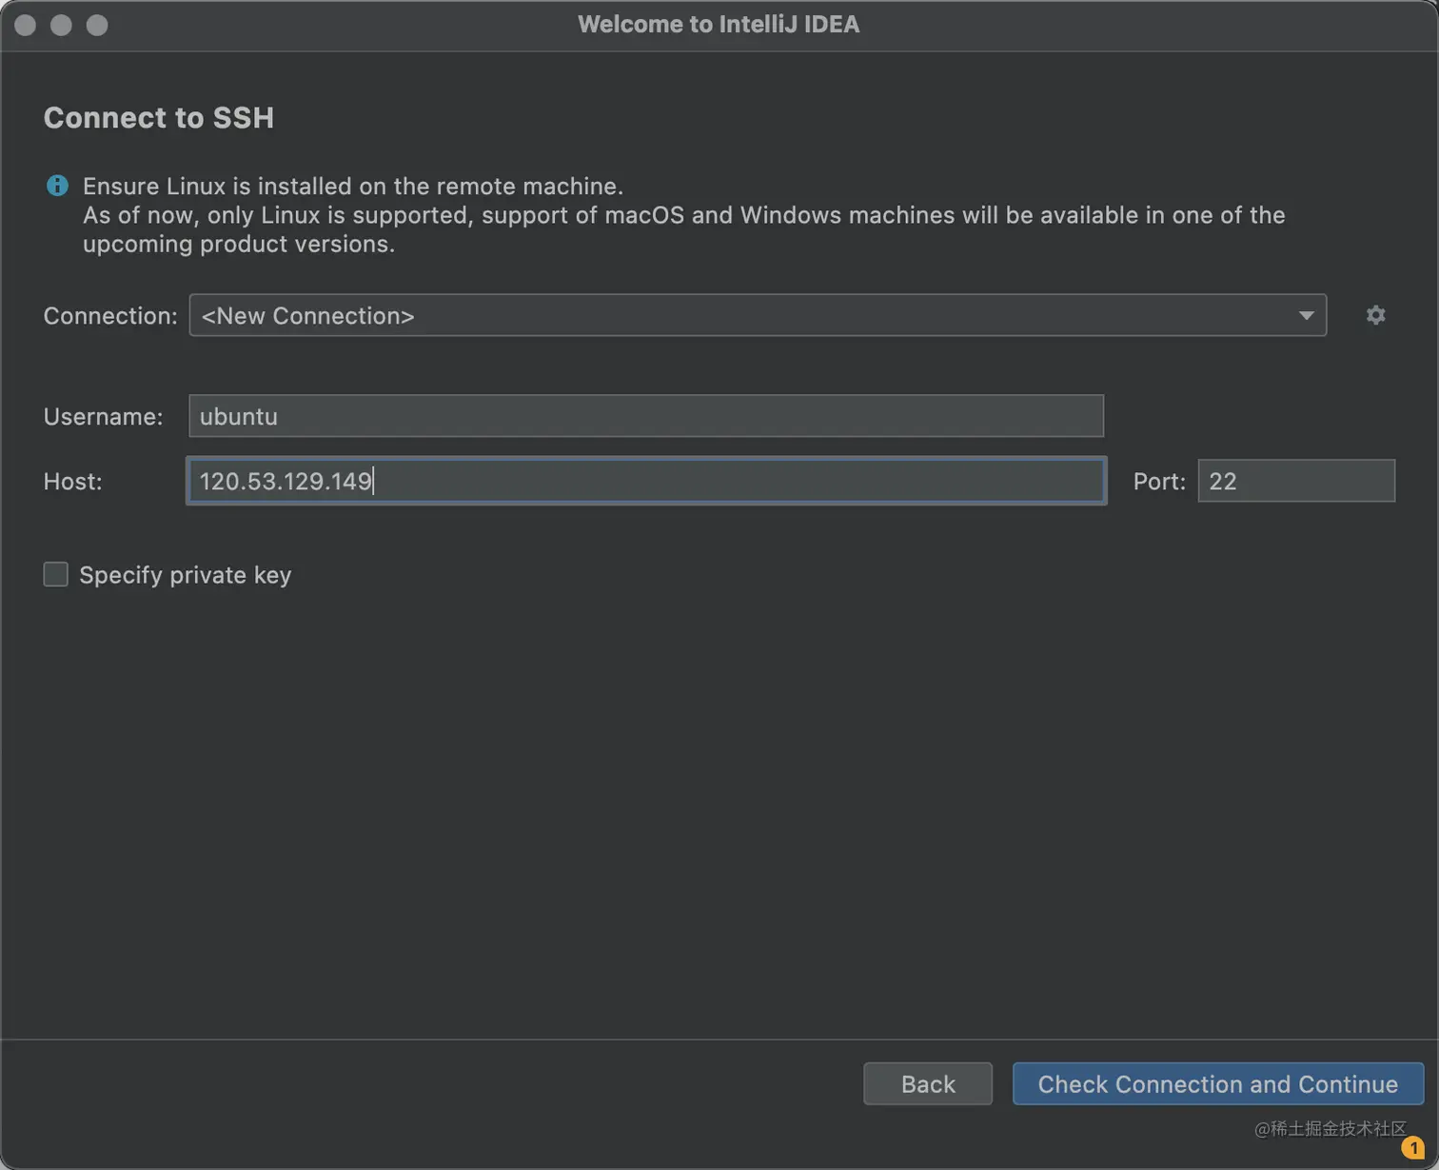1439x1170 pixels.
Task: Minimize the IntelliJ IDEA welcome window
Action: coord(61,25)
